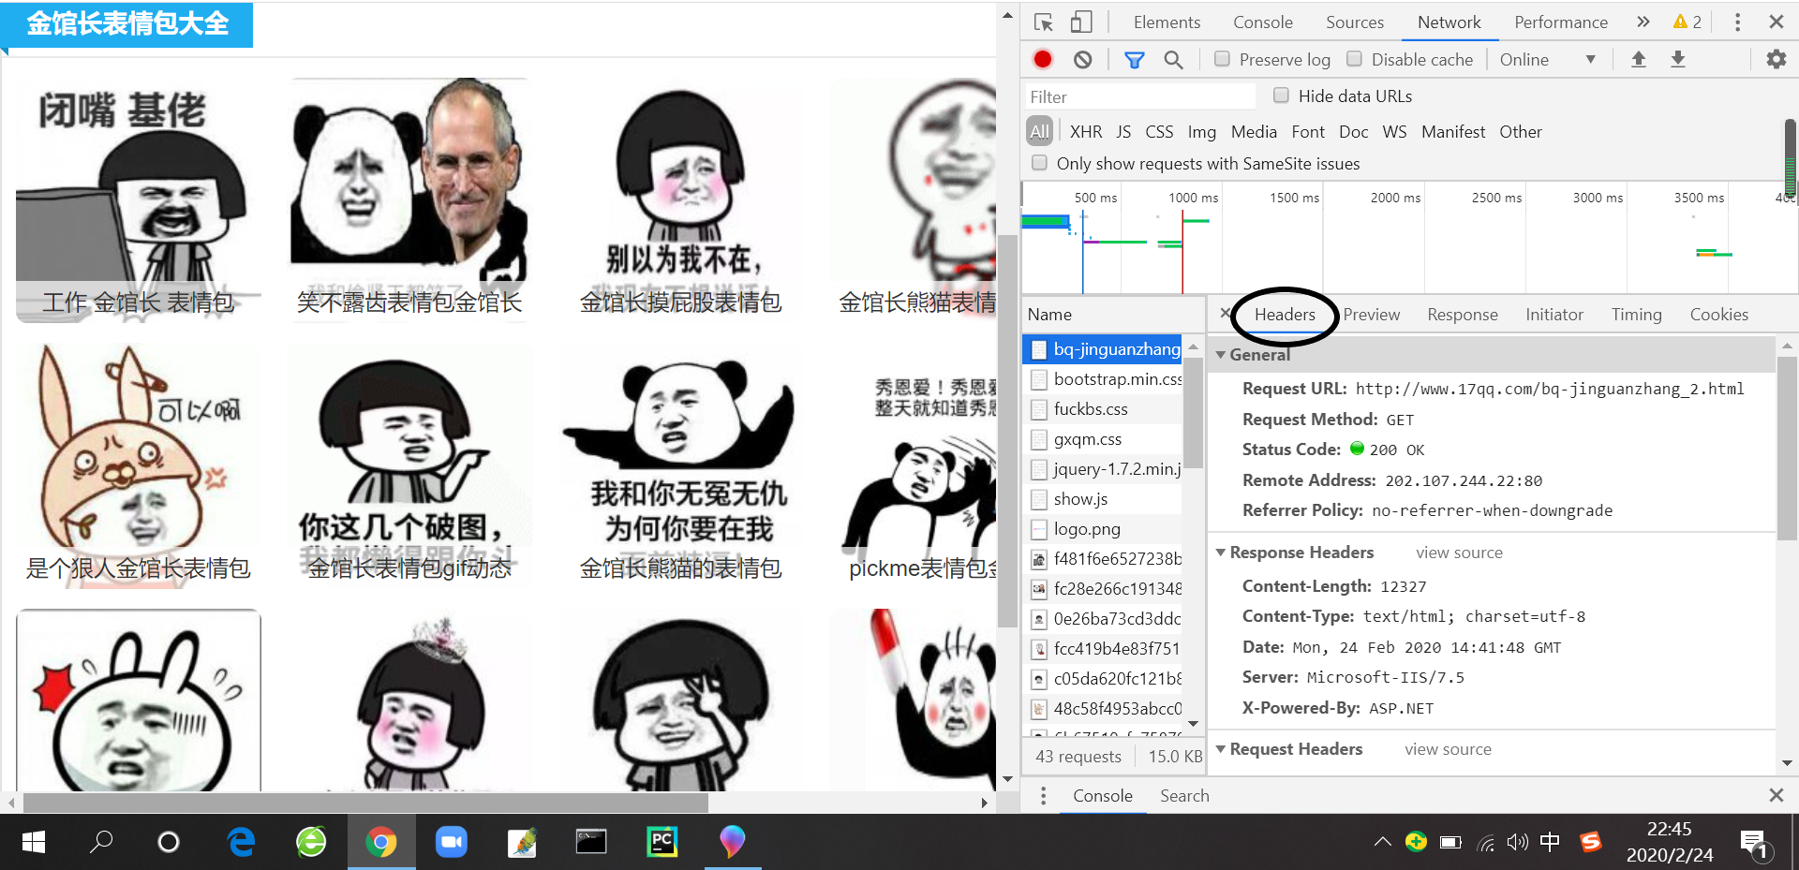
Task: Stop recording the network log
Action: (1042, 59)
